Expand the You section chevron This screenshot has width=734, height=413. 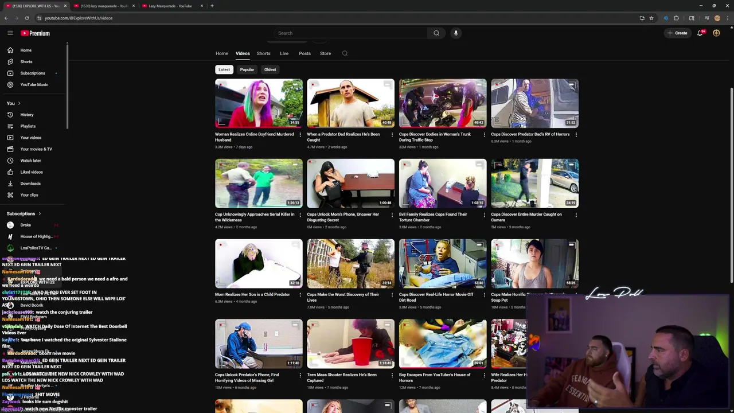coord(19,103)
